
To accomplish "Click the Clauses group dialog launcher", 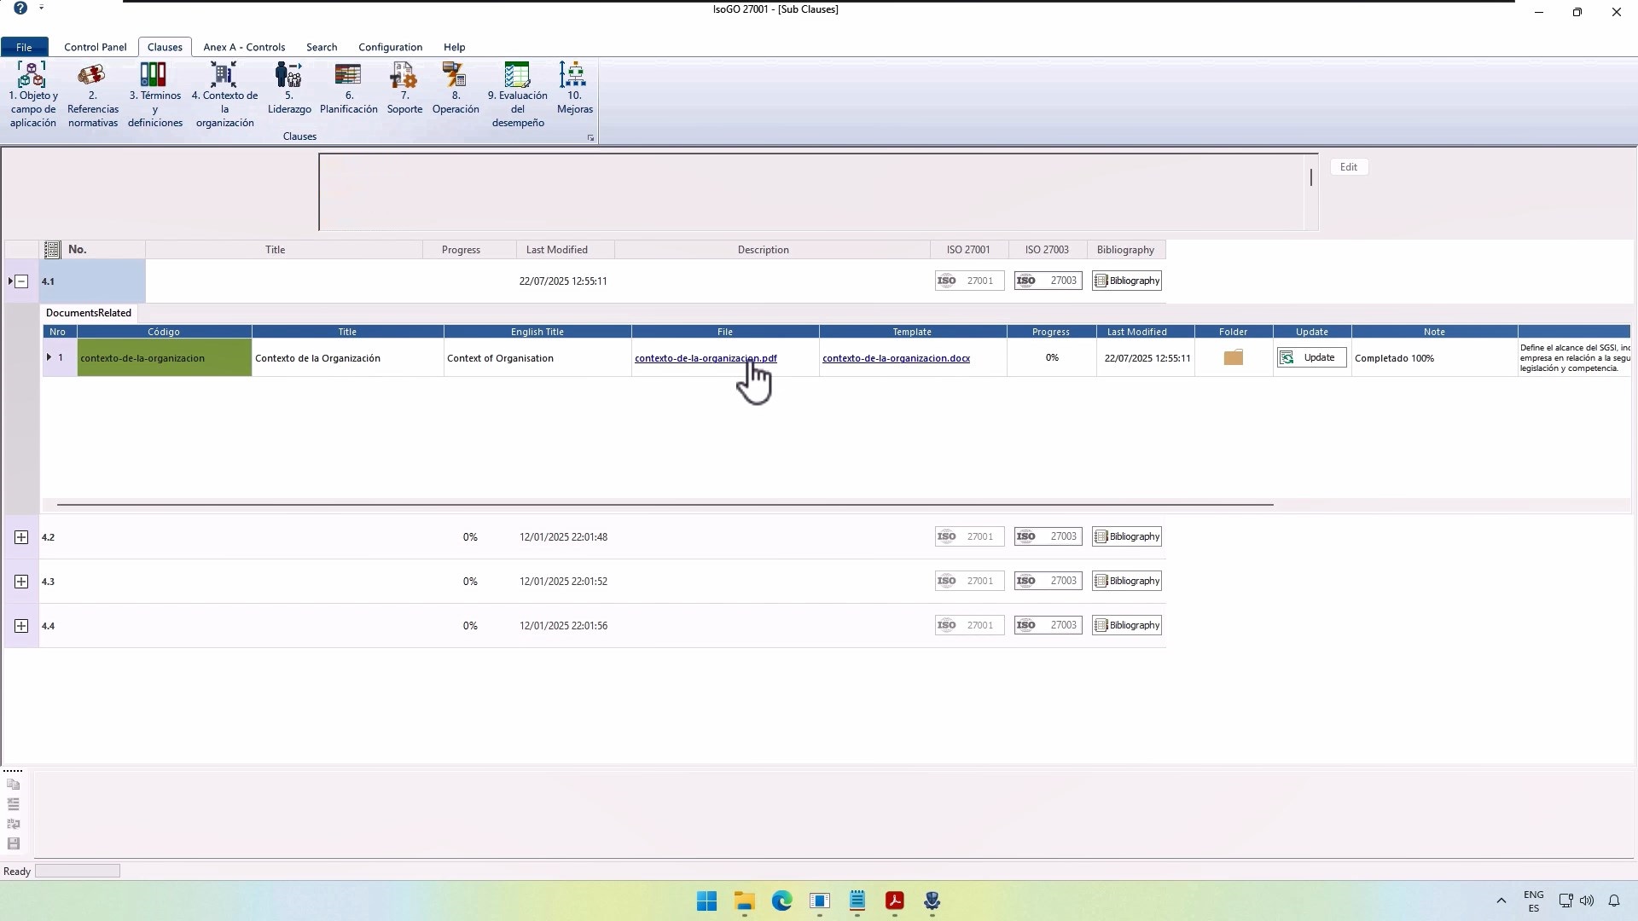I will (590, 137).
